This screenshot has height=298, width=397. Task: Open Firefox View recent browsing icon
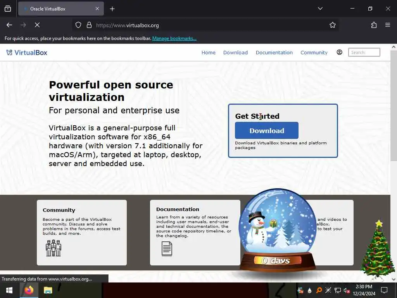(8, 9)
